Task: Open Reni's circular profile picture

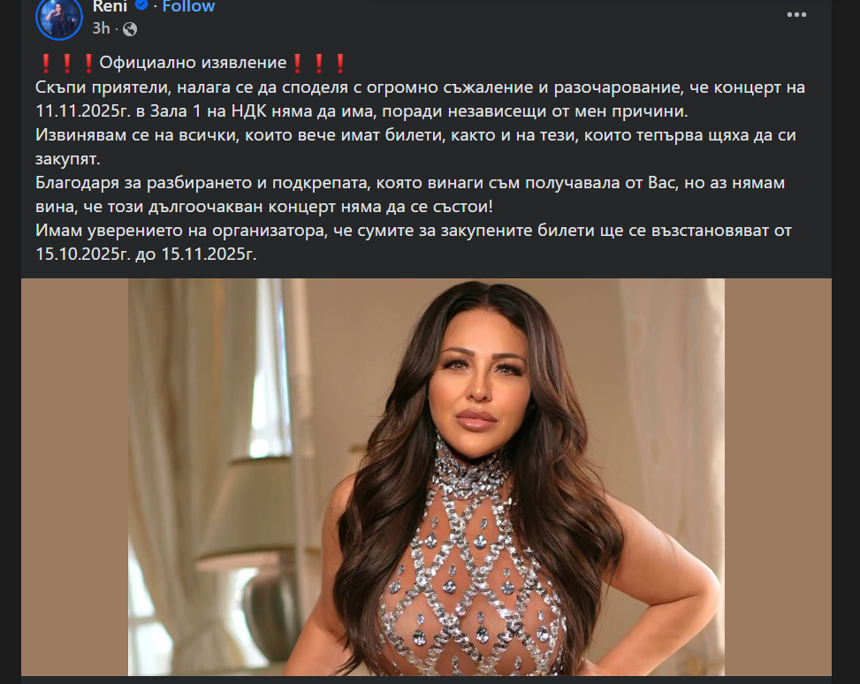Action: 58,17
